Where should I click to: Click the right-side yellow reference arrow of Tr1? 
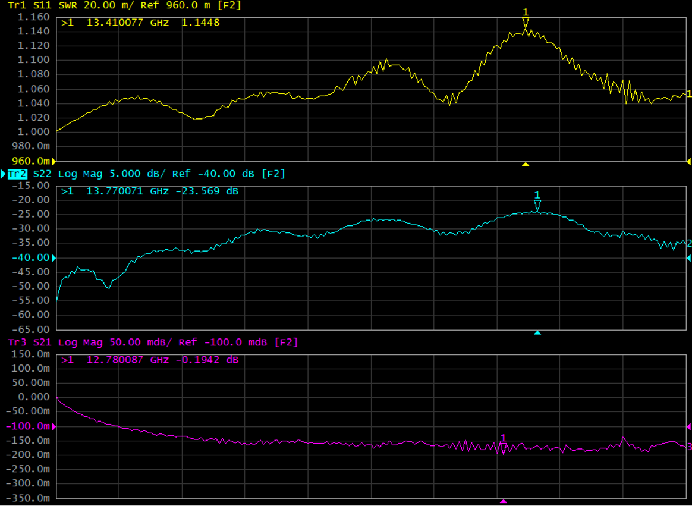tap(688, 161)
